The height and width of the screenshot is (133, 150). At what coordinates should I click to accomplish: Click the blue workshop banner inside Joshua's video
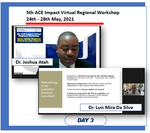point(29,35)
